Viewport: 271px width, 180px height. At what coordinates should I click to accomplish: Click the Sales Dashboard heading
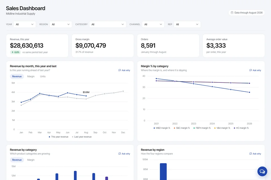point(26,8)
